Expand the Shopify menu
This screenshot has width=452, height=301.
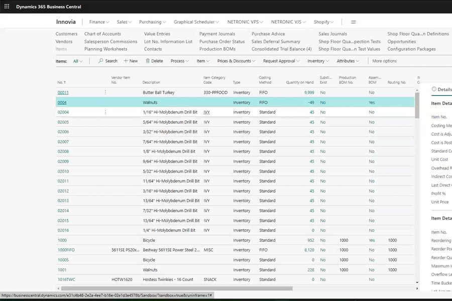pyautogui.click(x=323, y=22)
